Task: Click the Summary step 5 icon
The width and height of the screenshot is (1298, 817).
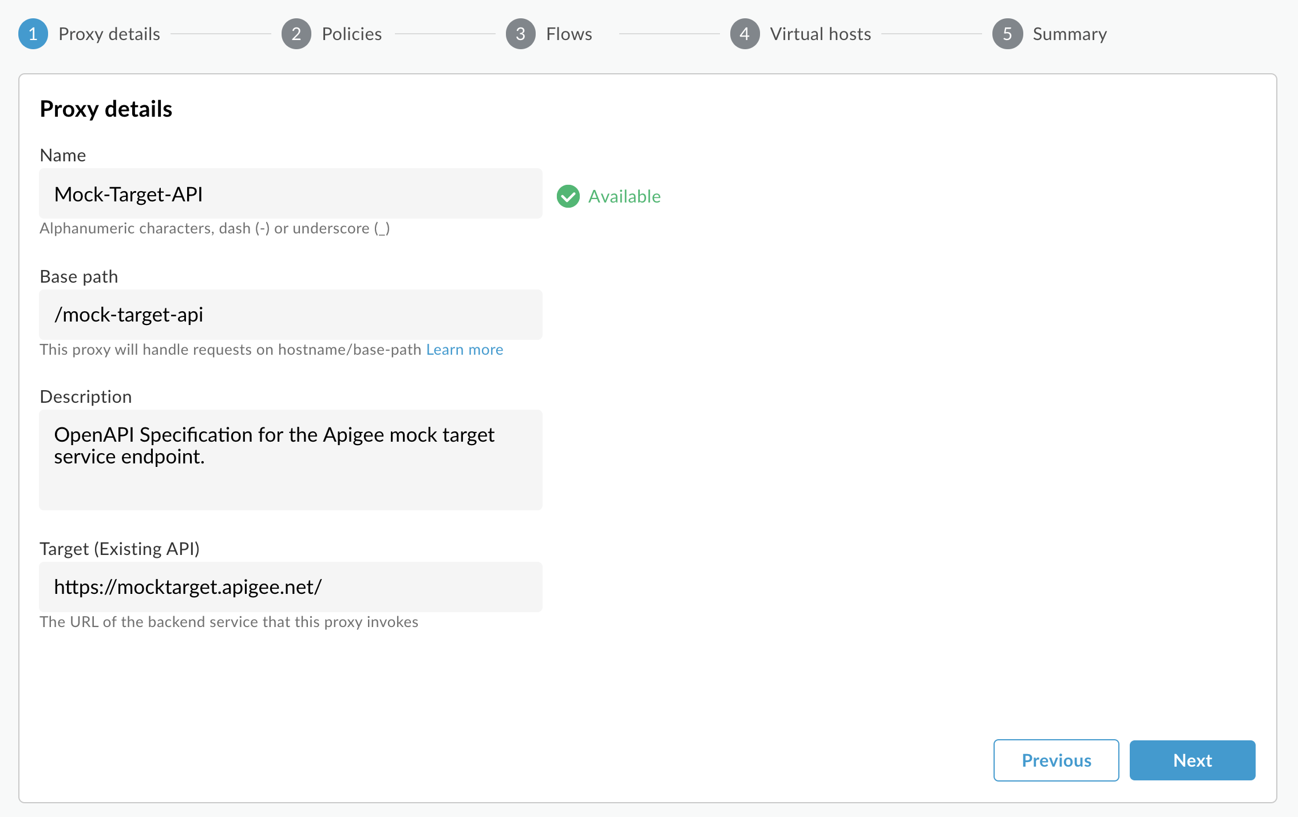Action: coord(1006,34)
